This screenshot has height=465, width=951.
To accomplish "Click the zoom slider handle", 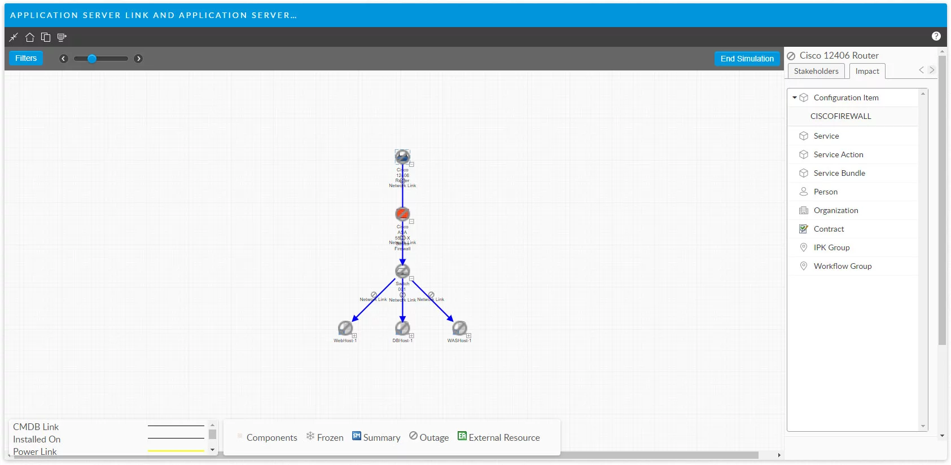I will pyautogui.click(x=92, y=59).
